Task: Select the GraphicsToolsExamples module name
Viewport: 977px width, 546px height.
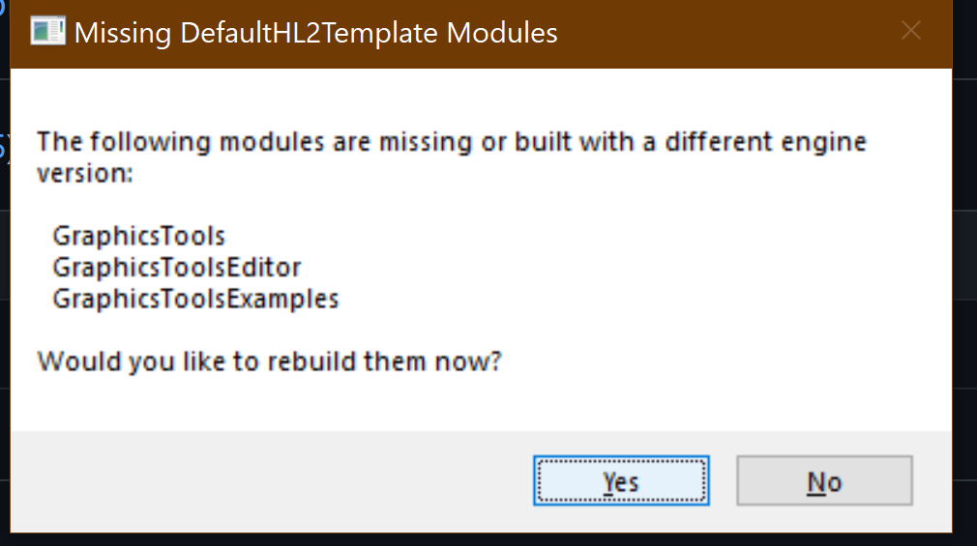Action: tap(195, 299)
